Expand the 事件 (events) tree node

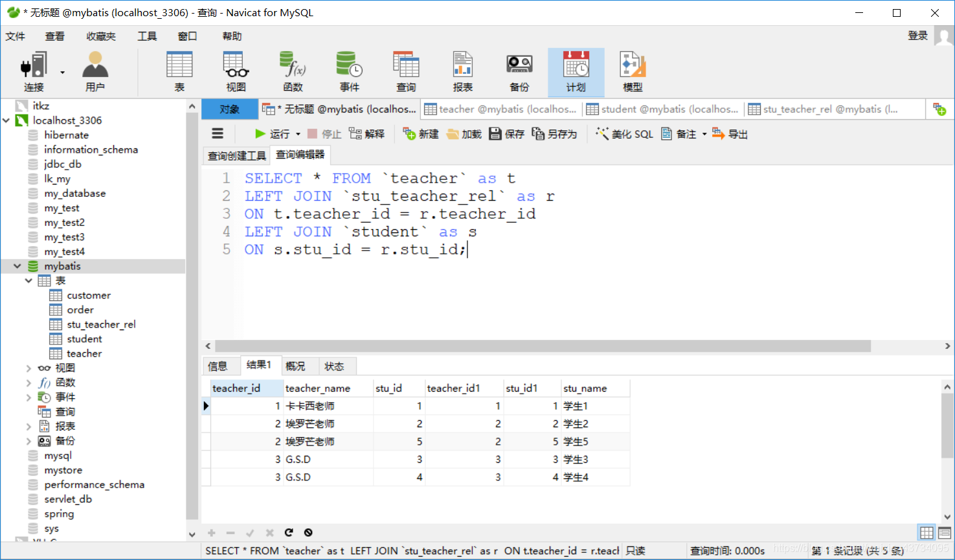pyautogui.click(x=28, y=397)
